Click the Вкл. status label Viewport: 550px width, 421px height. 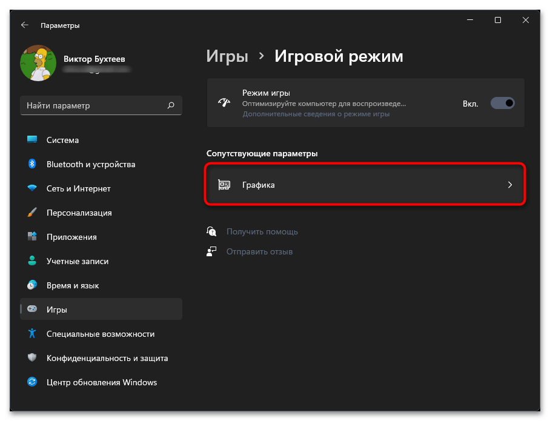point(471,104)
